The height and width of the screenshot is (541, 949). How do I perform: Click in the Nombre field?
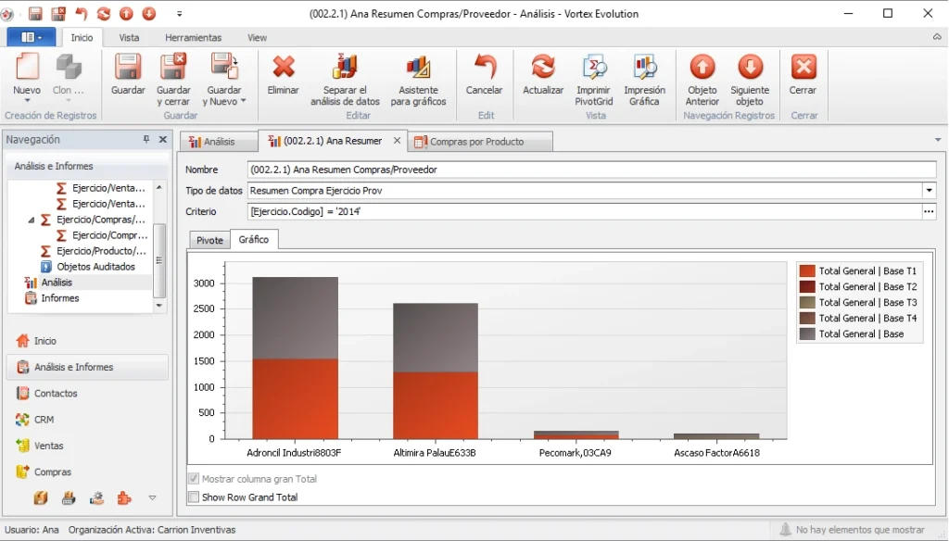pos(591,170)
